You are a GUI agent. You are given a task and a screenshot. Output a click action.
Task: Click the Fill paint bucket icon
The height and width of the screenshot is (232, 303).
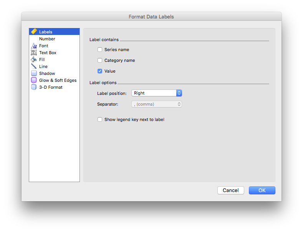click(34, 60)
